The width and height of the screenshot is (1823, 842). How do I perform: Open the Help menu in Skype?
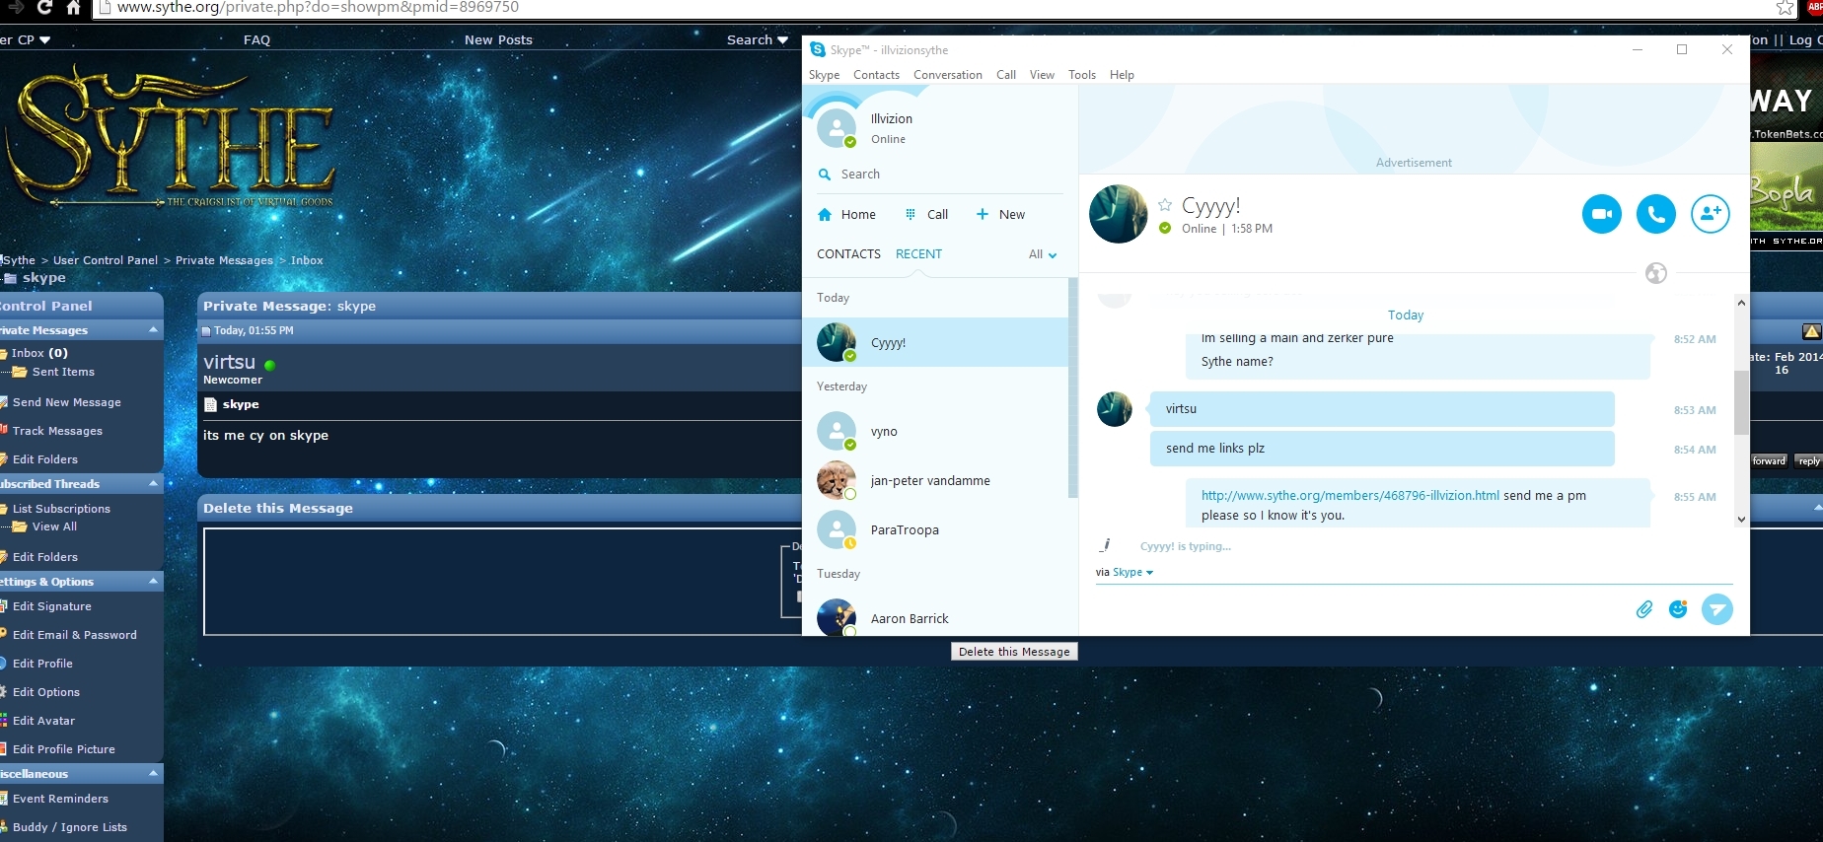(1122, 75)
